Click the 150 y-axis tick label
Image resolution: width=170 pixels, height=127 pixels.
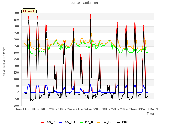click(16, 73)
